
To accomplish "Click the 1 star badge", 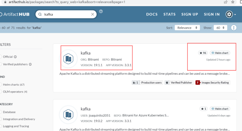I will point(204,109).
